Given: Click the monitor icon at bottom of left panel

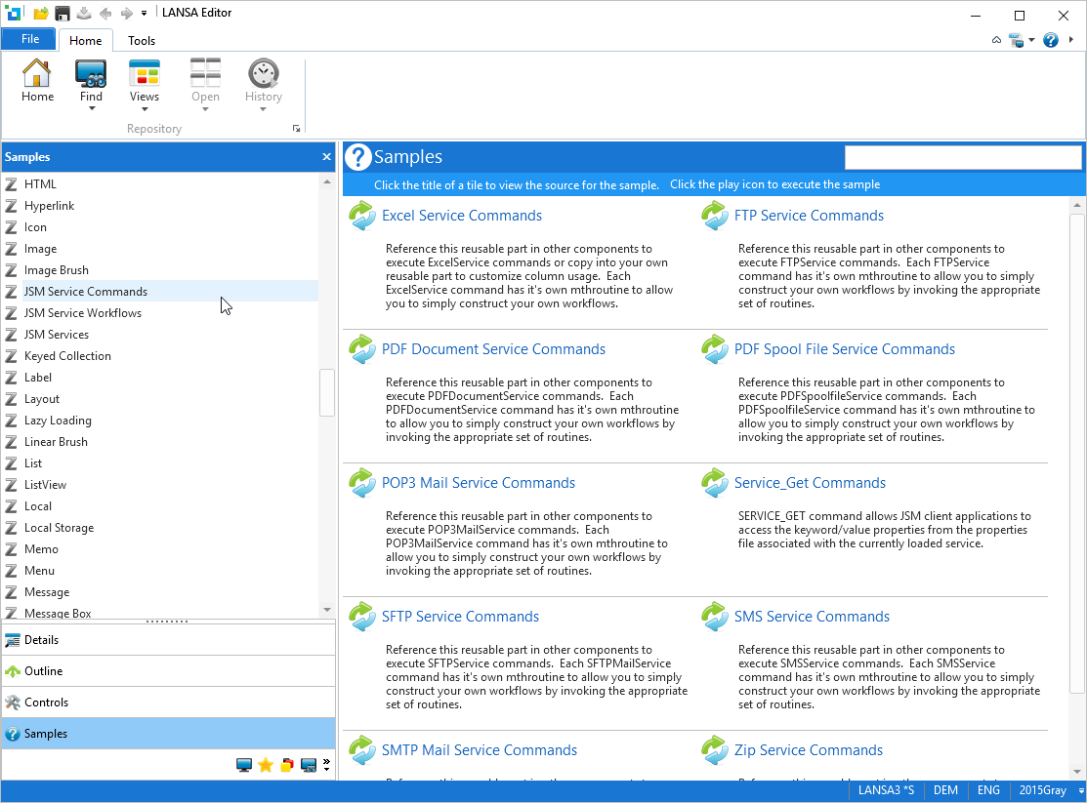Looking at the screenshot, I should pos(244,765).
